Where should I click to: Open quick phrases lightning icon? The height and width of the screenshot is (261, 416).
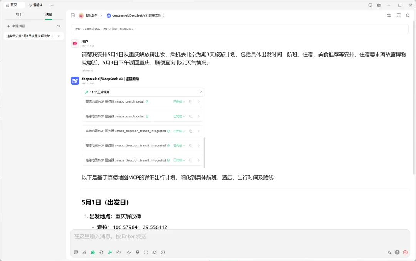pos(129,252)
